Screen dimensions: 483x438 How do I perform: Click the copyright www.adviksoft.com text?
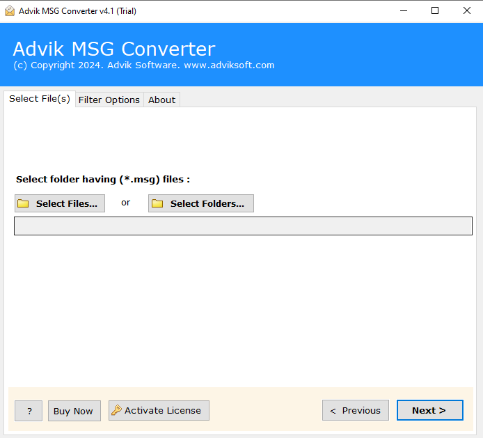coord(143,65)
